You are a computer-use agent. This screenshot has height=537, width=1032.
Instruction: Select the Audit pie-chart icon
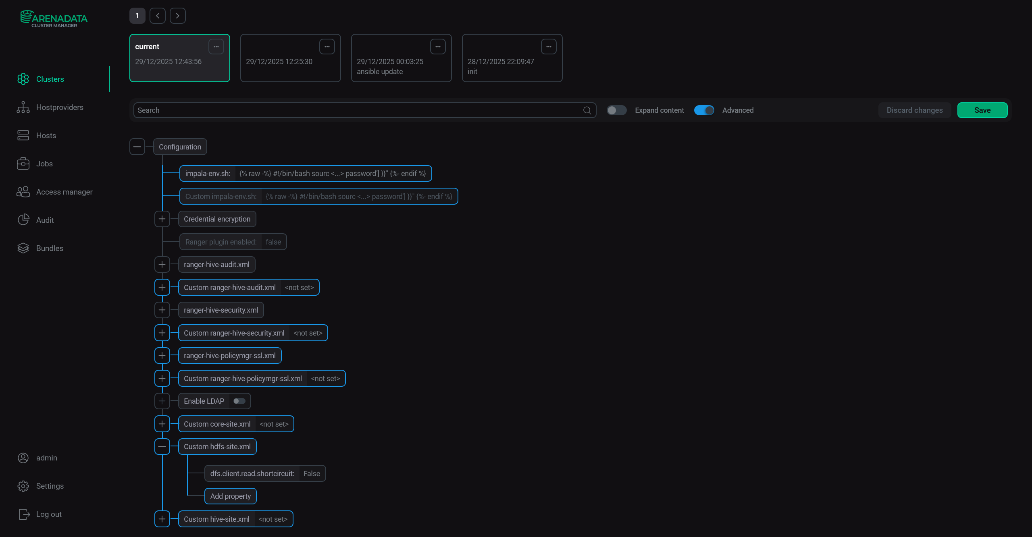23,220
